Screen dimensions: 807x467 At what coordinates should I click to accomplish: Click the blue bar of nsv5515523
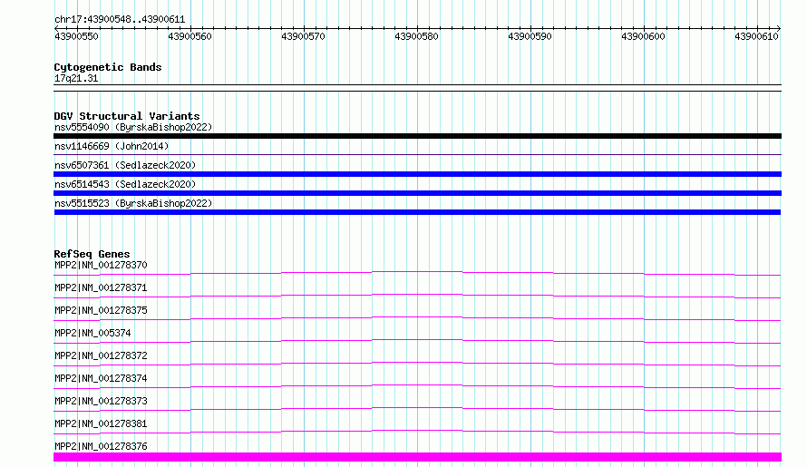pyautogui.click(x=417, y=212)
